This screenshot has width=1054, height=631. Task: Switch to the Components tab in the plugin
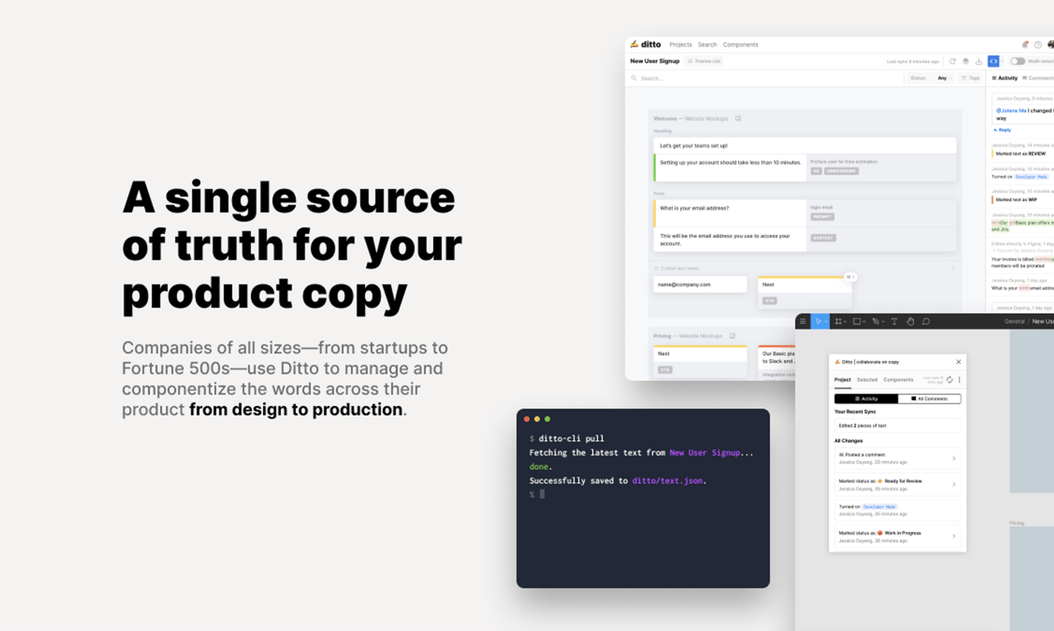point(899,380)
